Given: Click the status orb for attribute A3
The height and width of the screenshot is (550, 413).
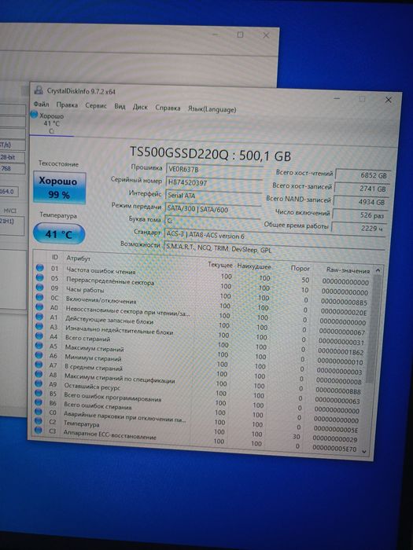Looking at the screenshot, I should [39, 327].
